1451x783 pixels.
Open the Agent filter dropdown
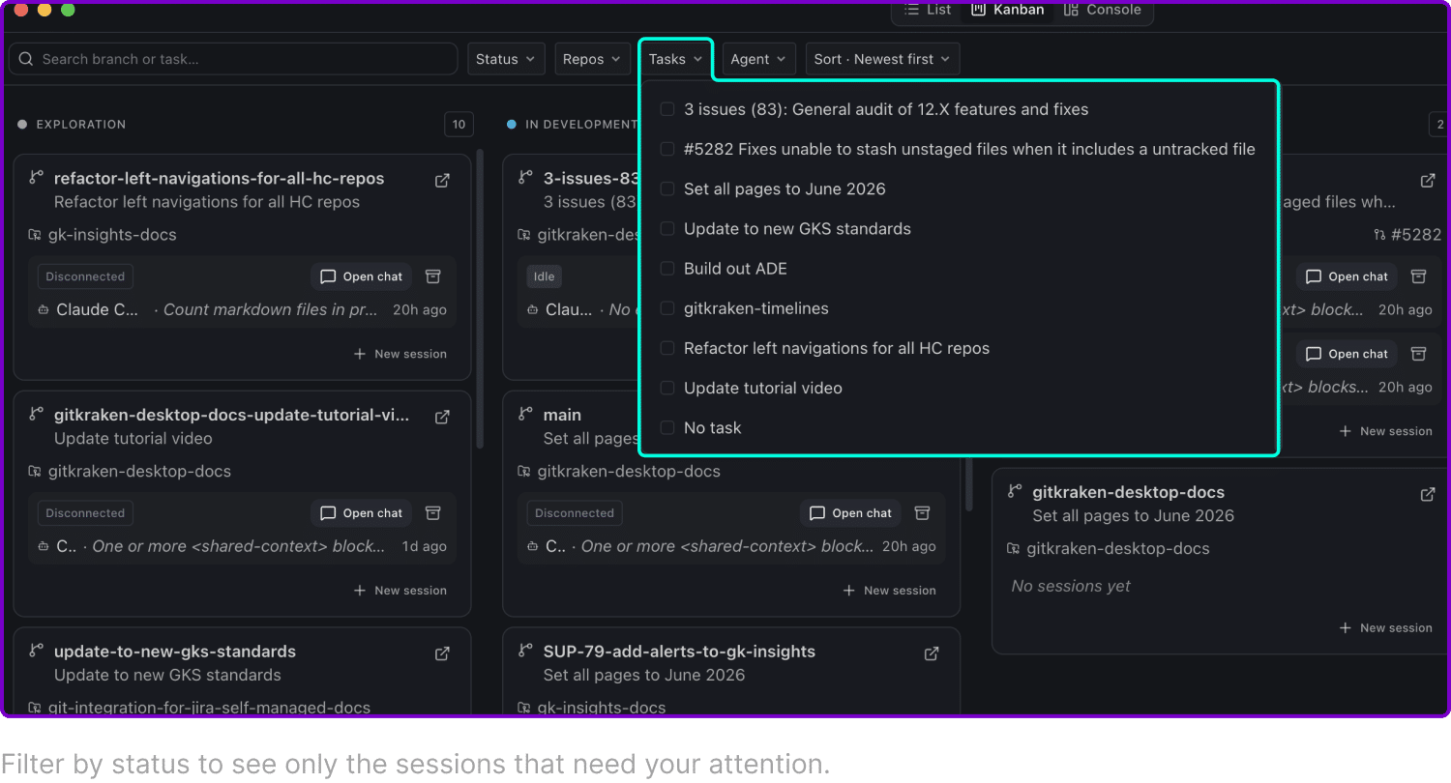[x=759, y=59]
